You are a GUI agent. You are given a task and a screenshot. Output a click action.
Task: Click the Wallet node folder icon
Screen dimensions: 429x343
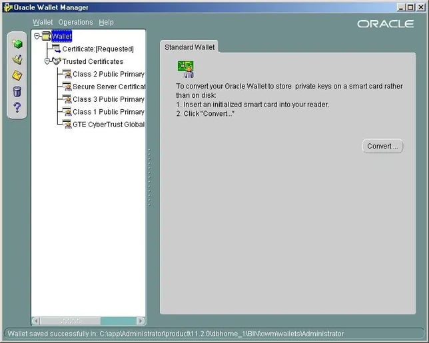click(x=45, y=36)
